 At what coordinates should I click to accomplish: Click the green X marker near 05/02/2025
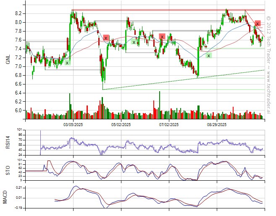pos(134,42)
